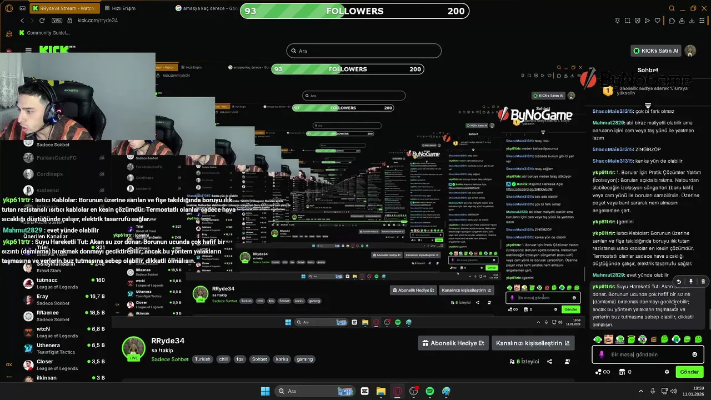Open the site padlock security info
This screenshot has width=711, height=400.
(x=70, y=21)
